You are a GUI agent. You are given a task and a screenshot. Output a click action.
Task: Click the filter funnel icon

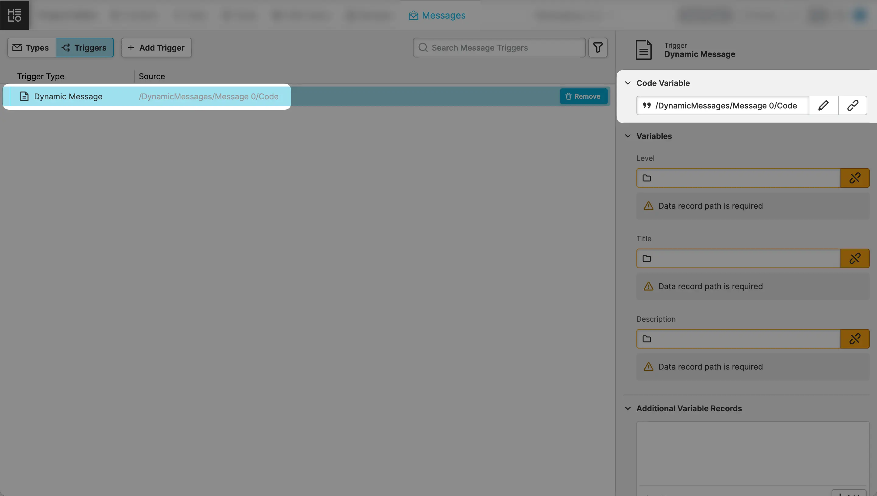tap(598, 47)
